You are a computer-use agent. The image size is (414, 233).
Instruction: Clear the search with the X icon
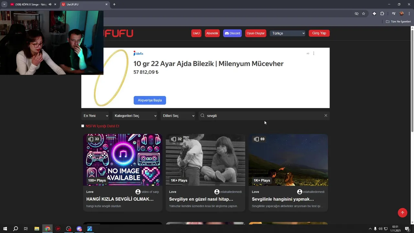pyautogui.click(x=326, y=116)
